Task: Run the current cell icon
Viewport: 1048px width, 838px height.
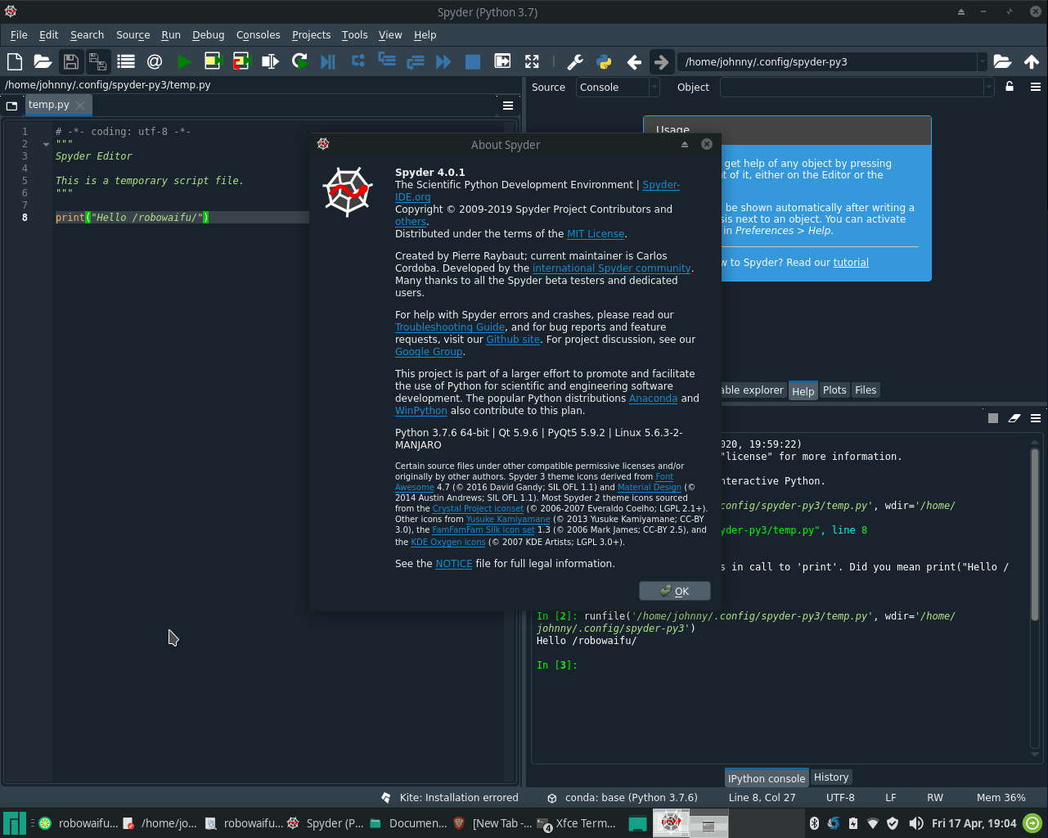Action: tap(213, 61)
